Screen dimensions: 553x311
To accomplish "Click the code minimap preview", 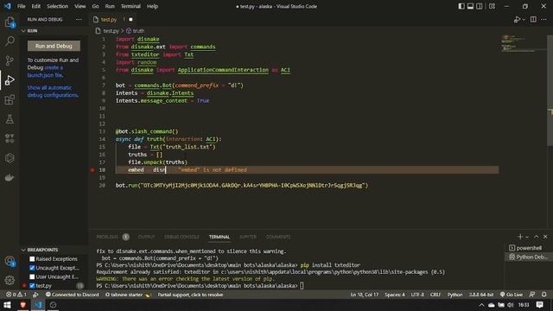I will [523, 43].
